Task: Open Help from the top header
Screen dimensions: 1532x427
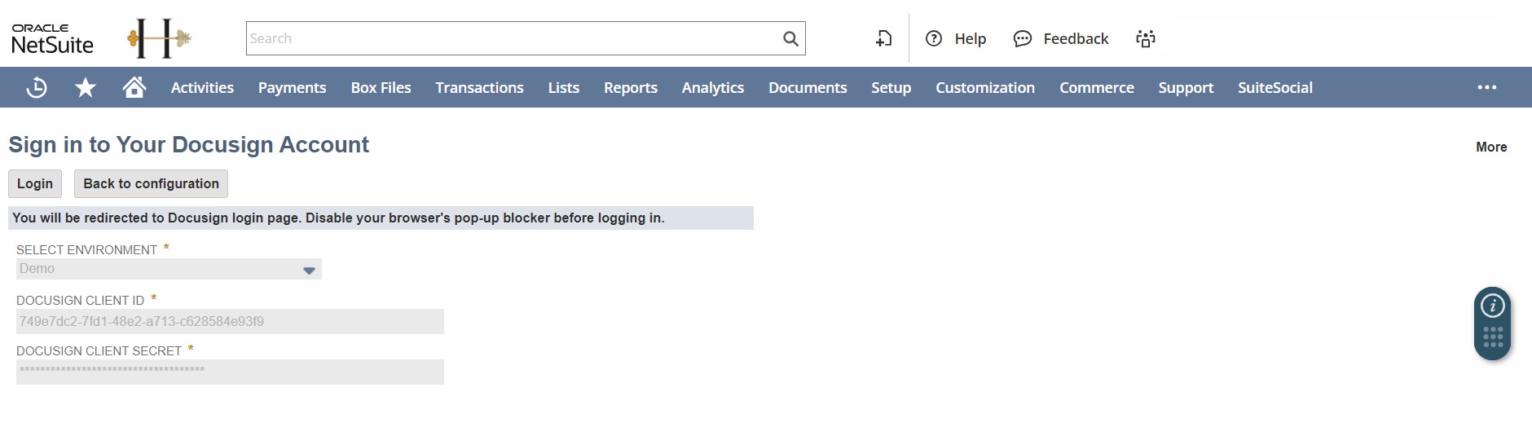Action: 956,38
